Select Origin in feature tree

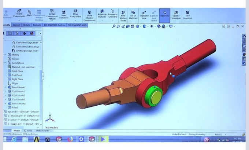[13, 83]
